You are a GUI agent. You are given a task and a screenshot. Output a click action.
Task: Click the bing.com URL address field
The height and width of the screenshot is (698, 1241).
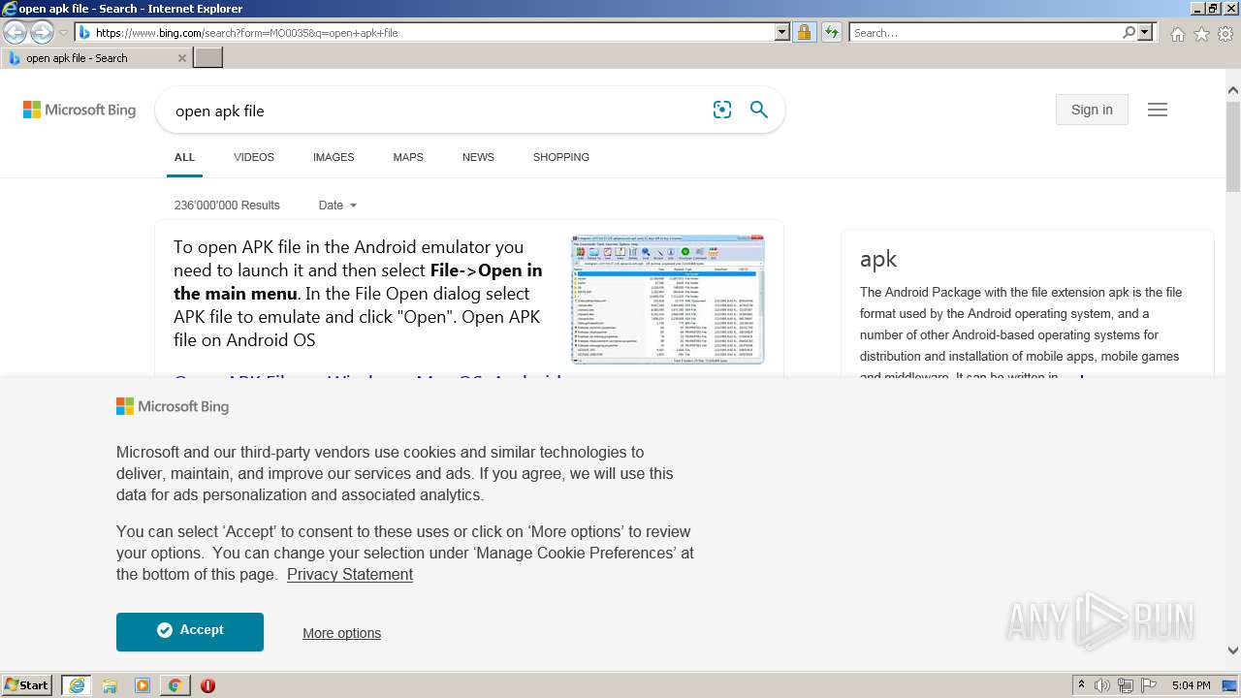pos(433,33)
